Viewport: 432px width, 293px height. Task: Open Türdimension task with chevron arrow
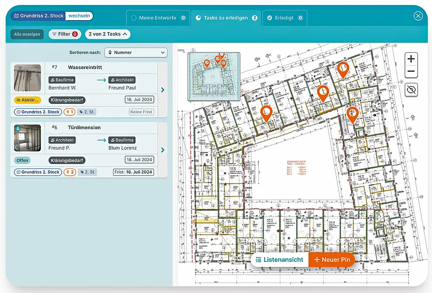coord(163,150)
